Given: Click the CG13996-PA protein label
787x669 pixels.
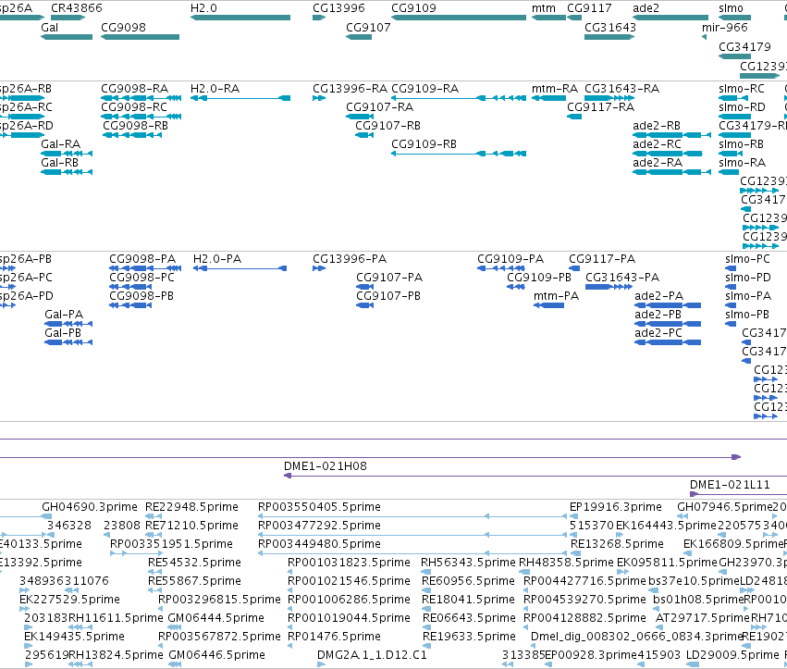Looking at the screenshot, I should [x=350, y=259].
